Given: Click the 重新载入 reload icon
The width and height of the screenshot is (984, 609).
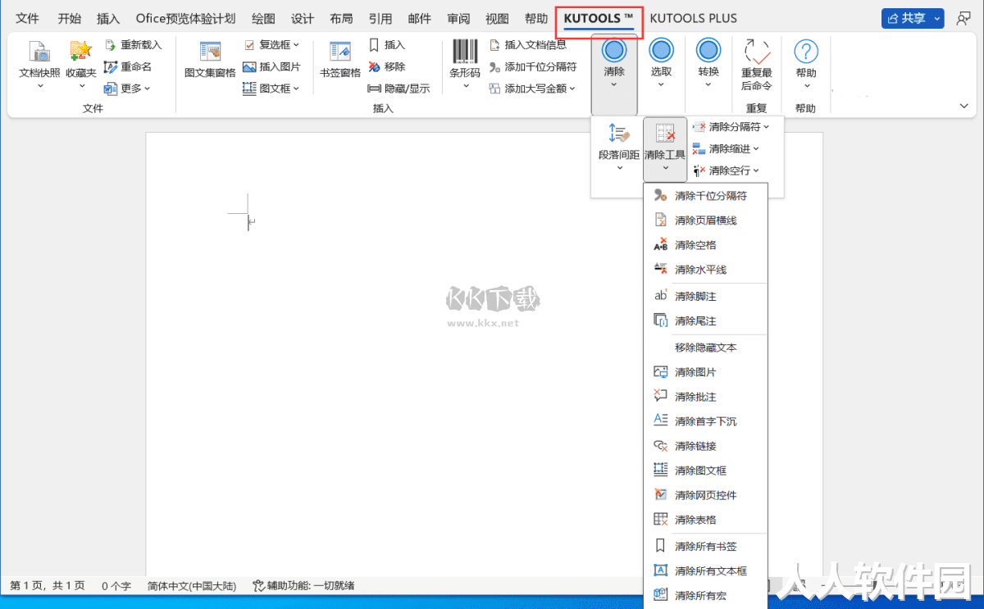Looking at the screenshot, I should [111, 45].
